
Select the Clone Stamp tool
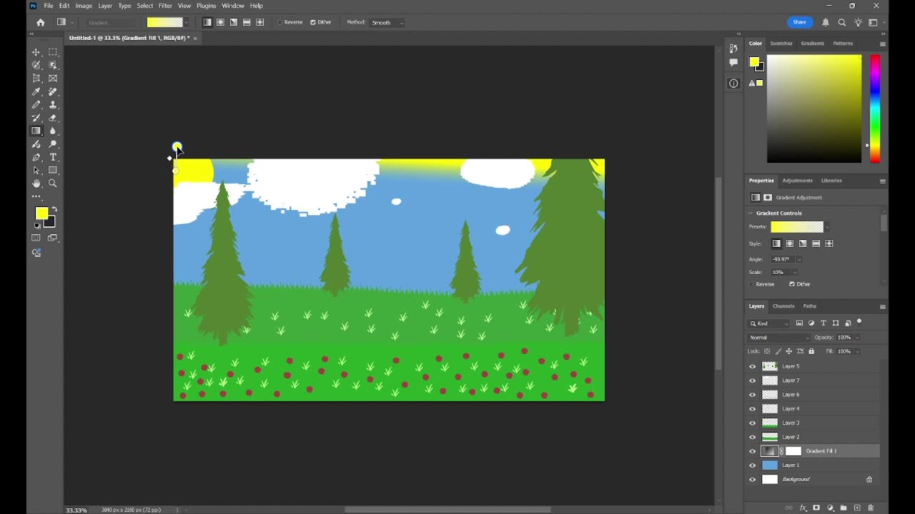(53, 105)
